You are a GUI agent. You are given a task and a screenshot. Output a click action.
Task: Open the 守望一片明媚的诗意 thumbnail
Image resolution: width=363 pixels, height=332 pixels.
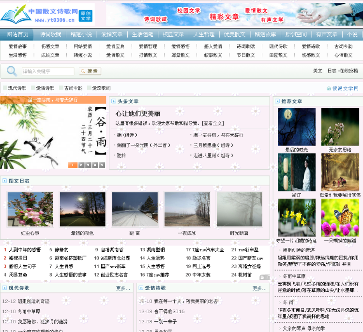pos(297,218)
